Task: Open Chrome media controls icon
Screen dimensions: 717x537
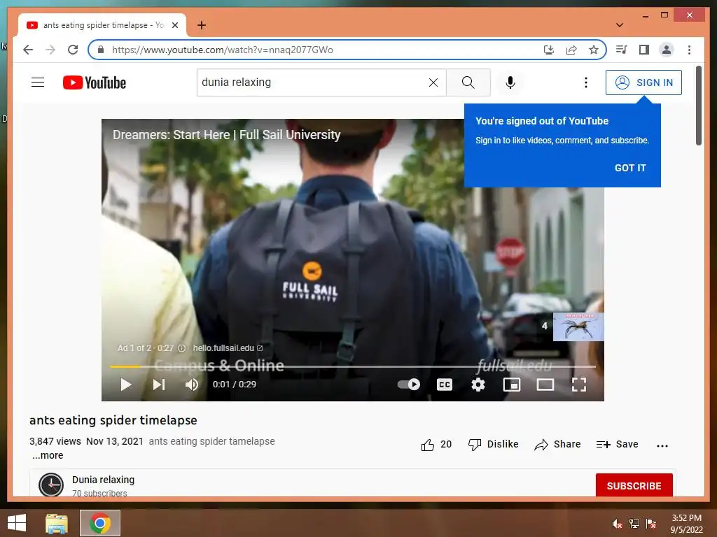Action: (622, 50)
